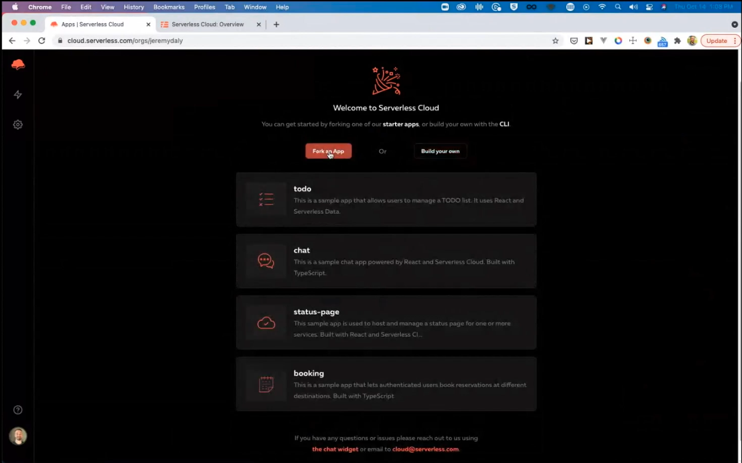
Task: Click the Build your own button
Action: click(440, 150)
